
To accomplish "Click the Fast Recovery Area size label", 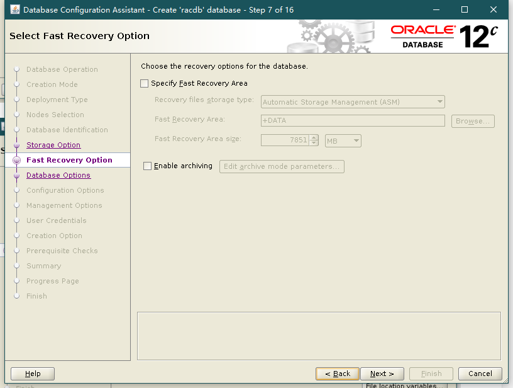I will pyautogui.click(x=198, y=139).
